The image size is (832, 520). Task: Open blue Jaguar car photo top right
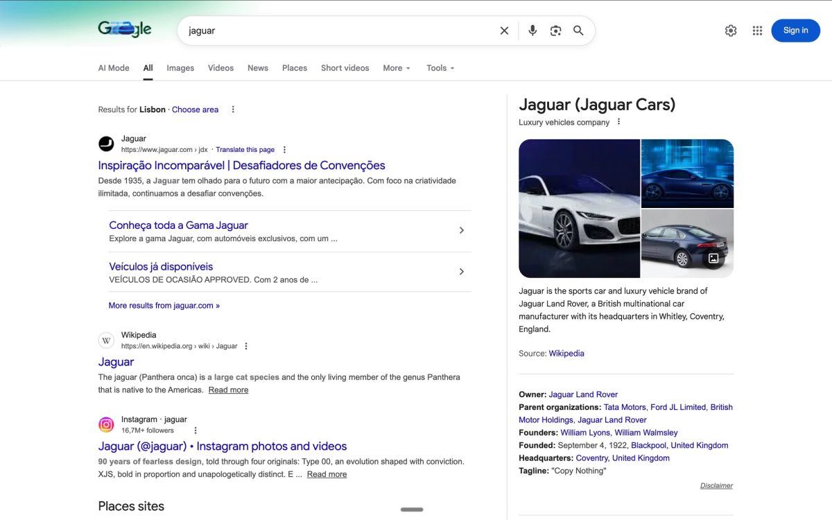click(687, 173)
